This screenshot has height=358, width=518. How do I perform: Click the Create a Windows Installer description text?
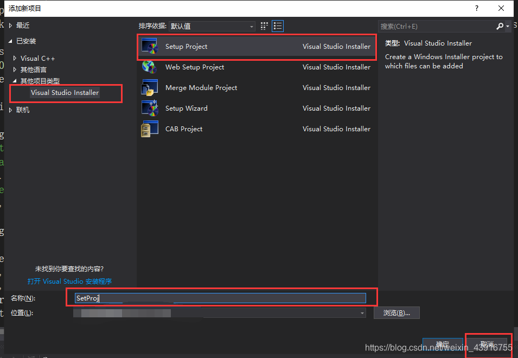pos(444,61)
